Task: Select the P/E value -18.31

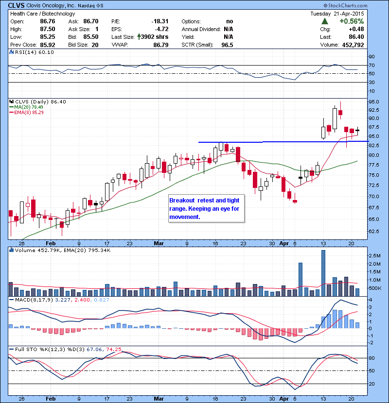Action: [x=160, y=21]
